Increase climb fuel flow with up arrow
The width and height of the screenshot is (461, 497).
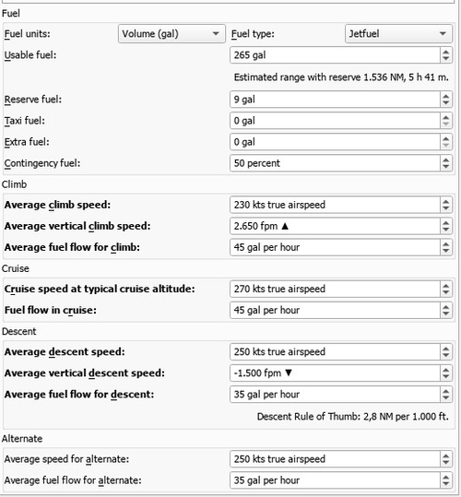[x=446, y=243]
